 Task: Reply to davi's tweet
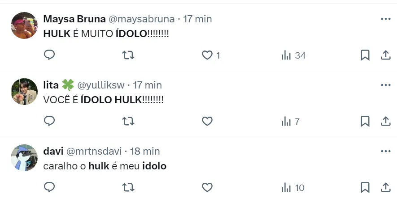49,187
